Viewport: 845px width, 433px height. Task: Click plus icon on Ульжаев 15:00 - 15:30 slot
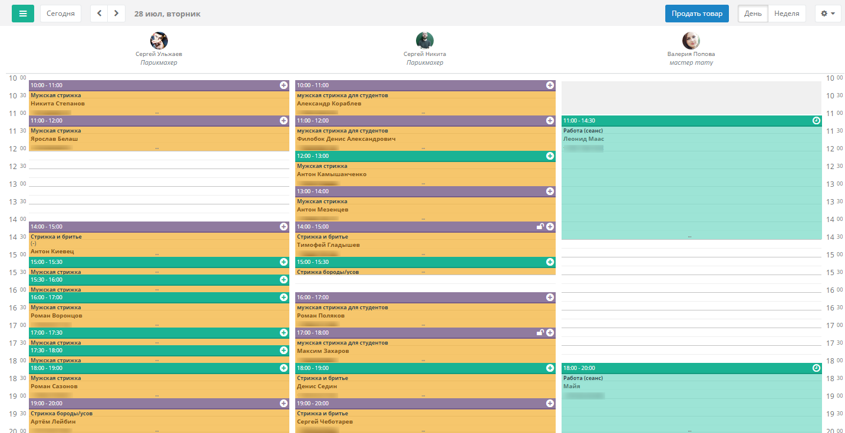[x=283, y=262]
